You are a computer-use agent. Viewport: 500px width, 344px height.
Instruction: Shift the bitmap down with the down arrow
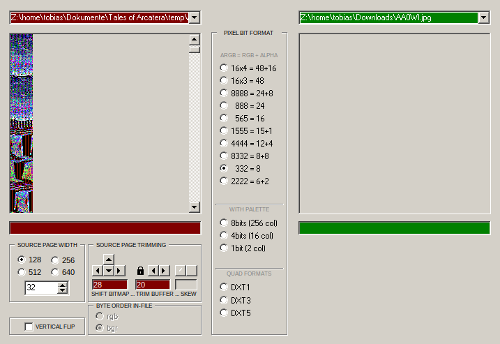(x=109, y=271)
